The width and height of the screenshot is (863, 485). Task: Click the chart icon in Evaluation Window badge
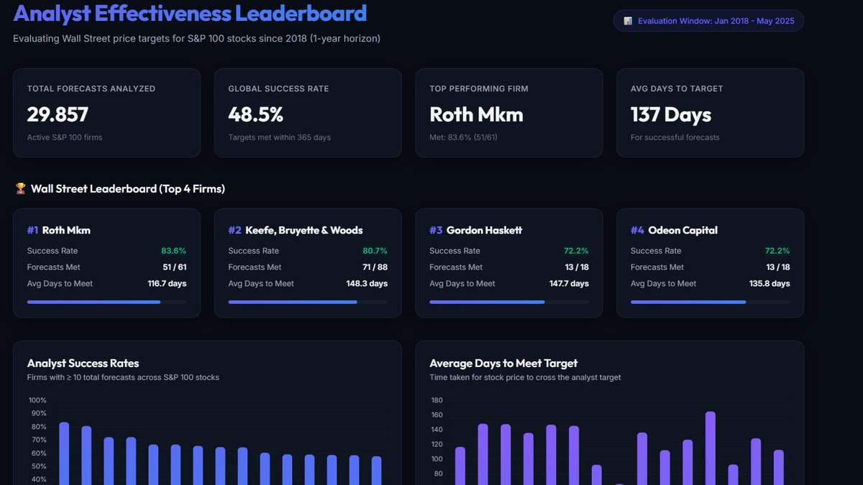pyautogui.click(x=628, y=21)
